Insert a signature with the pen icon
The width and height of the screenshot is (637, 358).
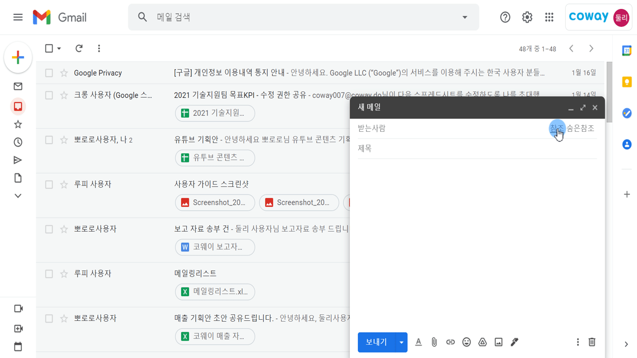515,342
